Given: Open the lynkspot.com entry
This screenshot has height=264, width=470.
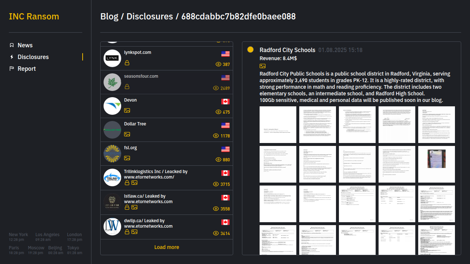Looking at the screenshot, I should [x=167, y=58].
